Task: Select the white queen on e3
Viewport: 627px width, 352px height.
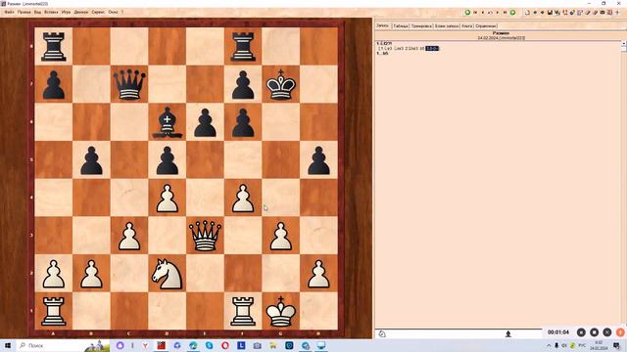Action: click(x=205, y=236)
